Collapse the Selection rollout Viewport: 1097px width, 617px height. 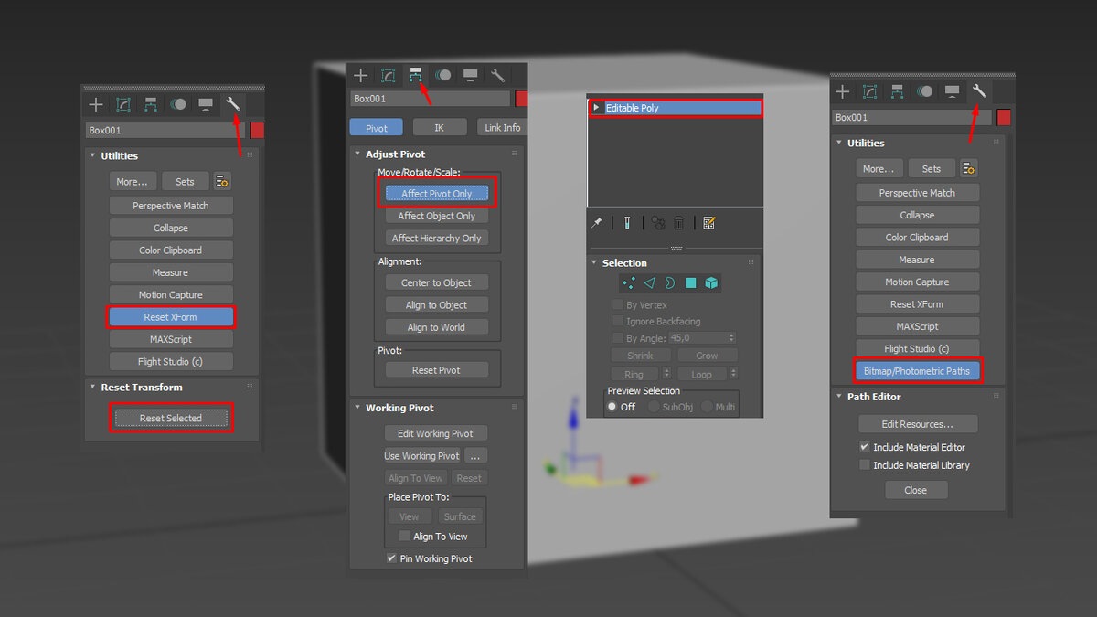coord(592,262)
